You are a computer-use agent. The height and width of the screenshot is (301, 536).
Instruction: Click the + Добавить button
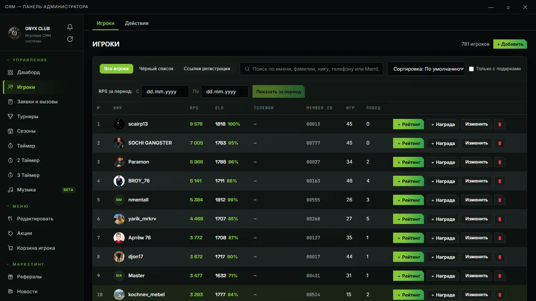coord(510,44)
